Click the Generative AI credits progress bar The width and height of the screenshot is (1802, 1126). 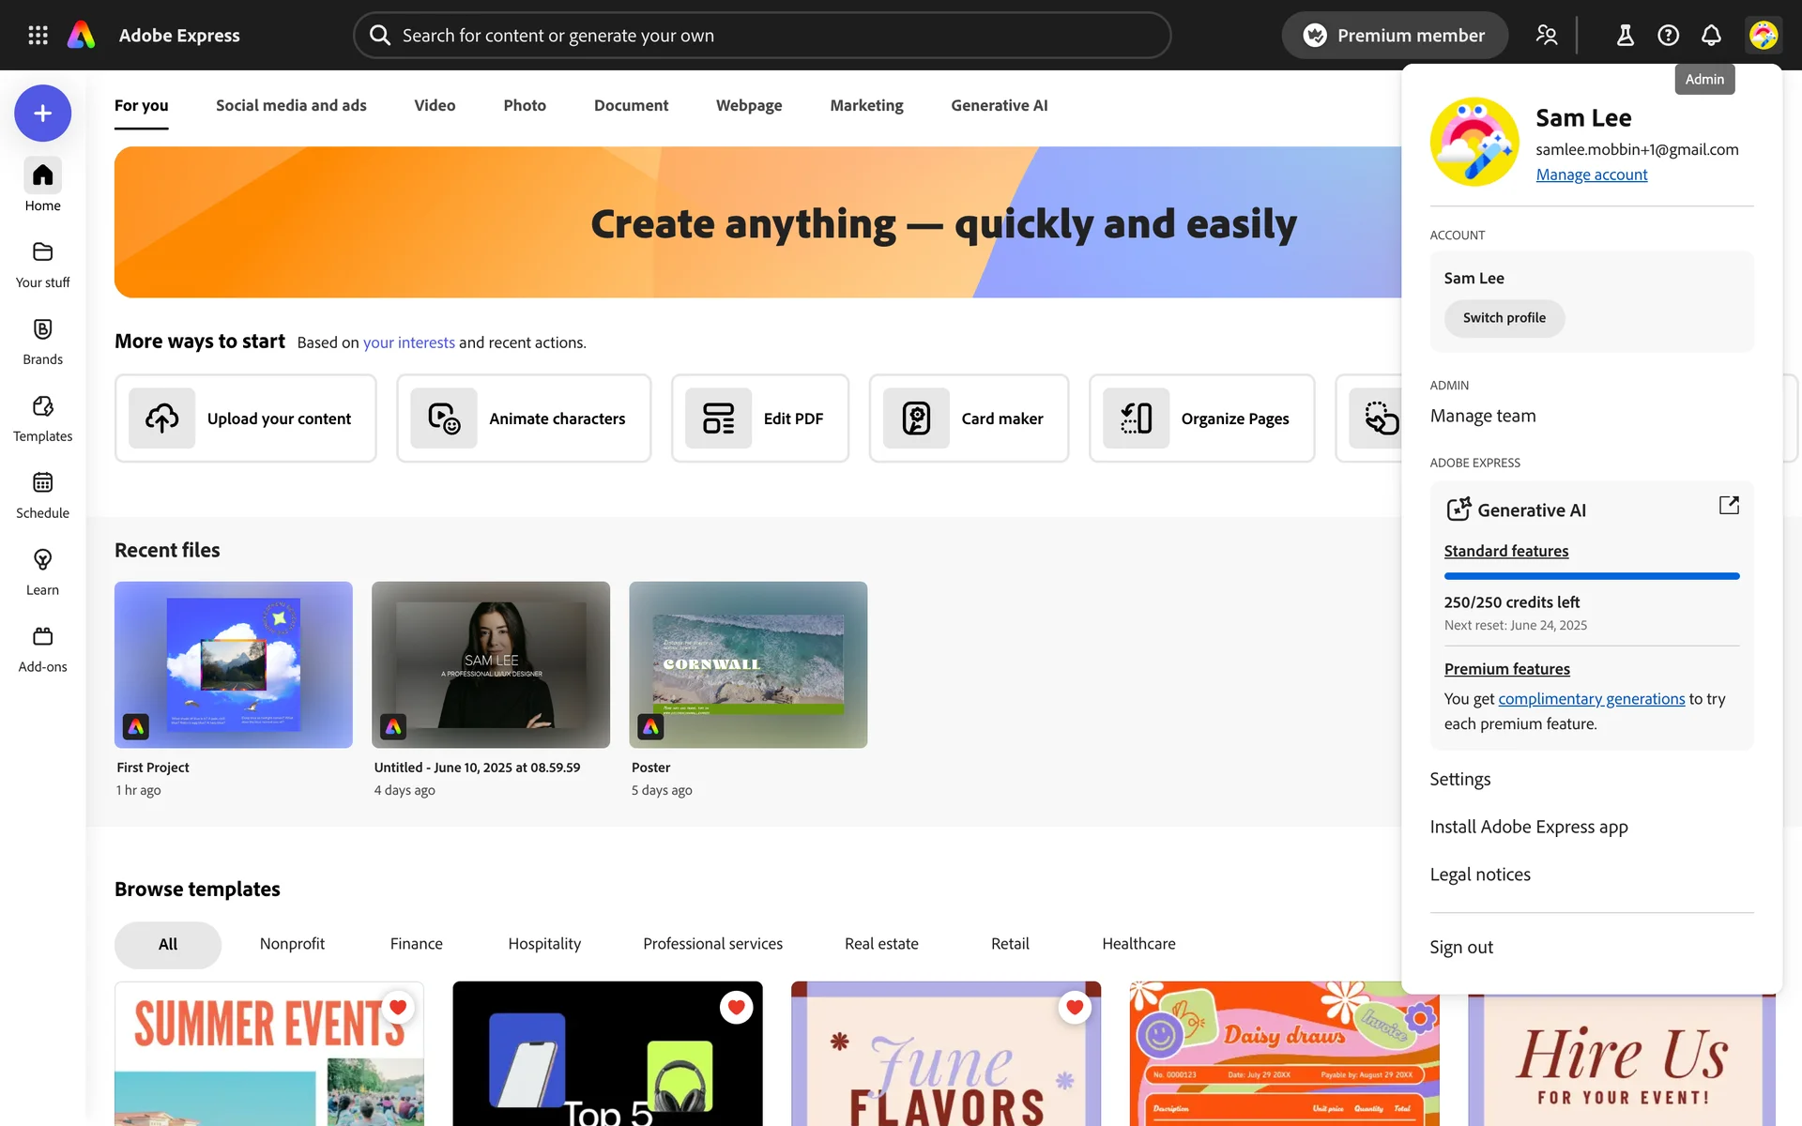click(1591, 576)
